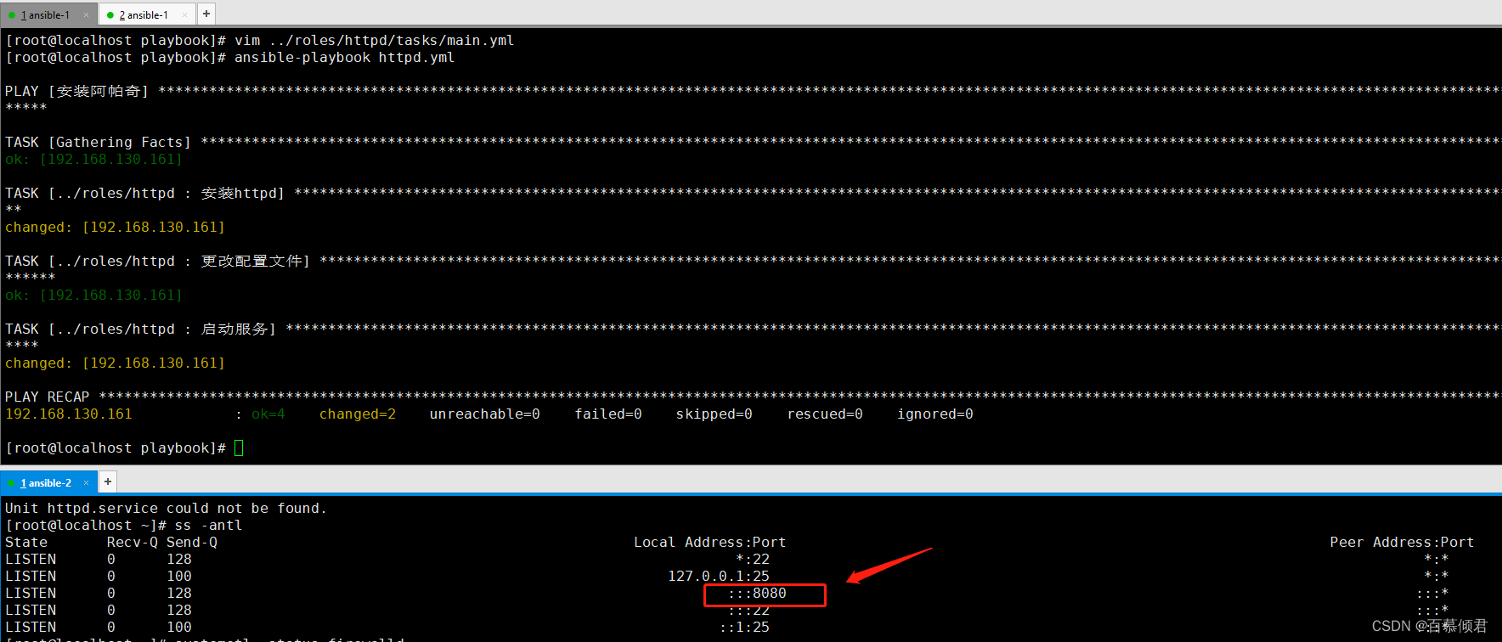Click the ':::22' local address entry

pos(748,610)
